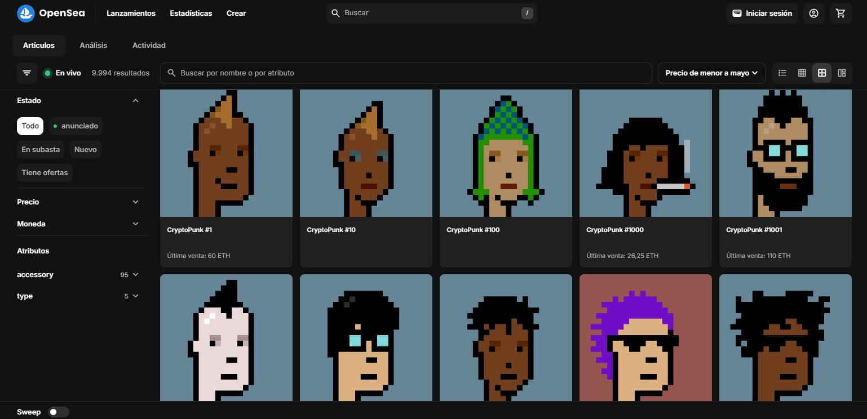Screen dimensions: 867x419
Task: Click the 'Tiene ofertas' filter button
Action: [x=45, y=173]
